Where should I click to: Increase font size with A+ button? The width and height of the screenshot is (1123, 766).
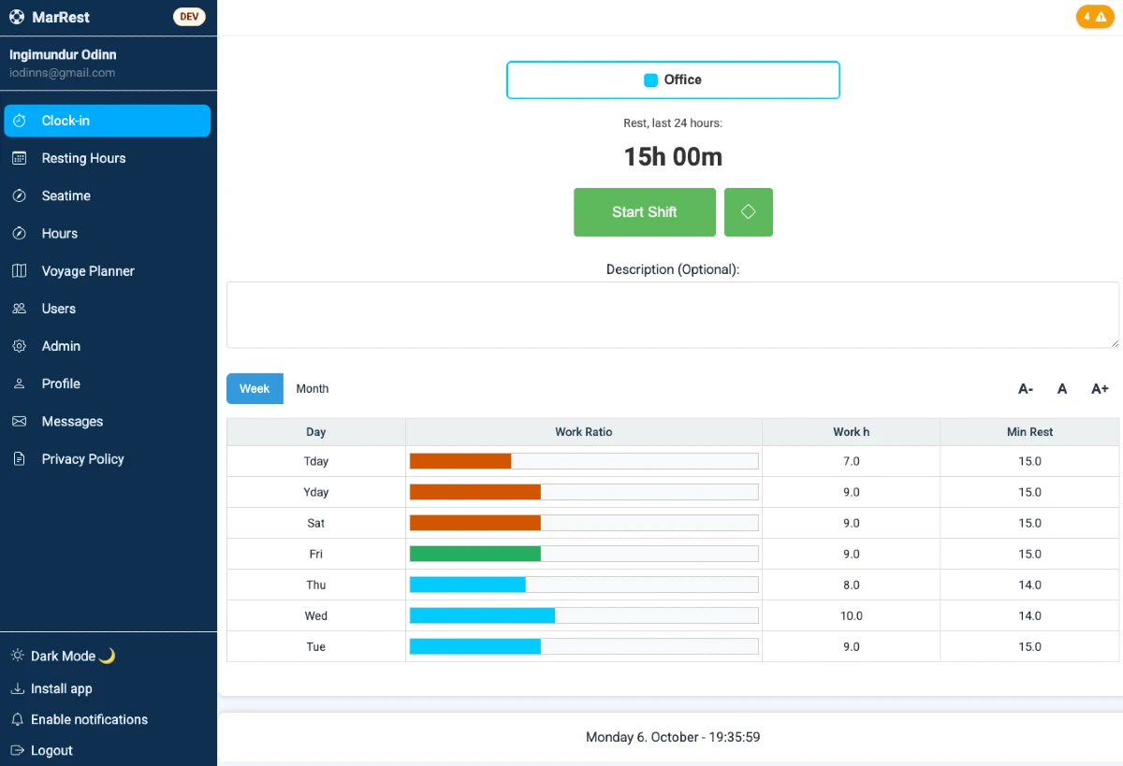[x=1100, y=389]
